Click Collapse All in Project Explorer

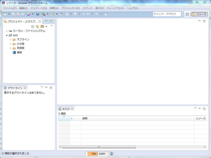32,27
